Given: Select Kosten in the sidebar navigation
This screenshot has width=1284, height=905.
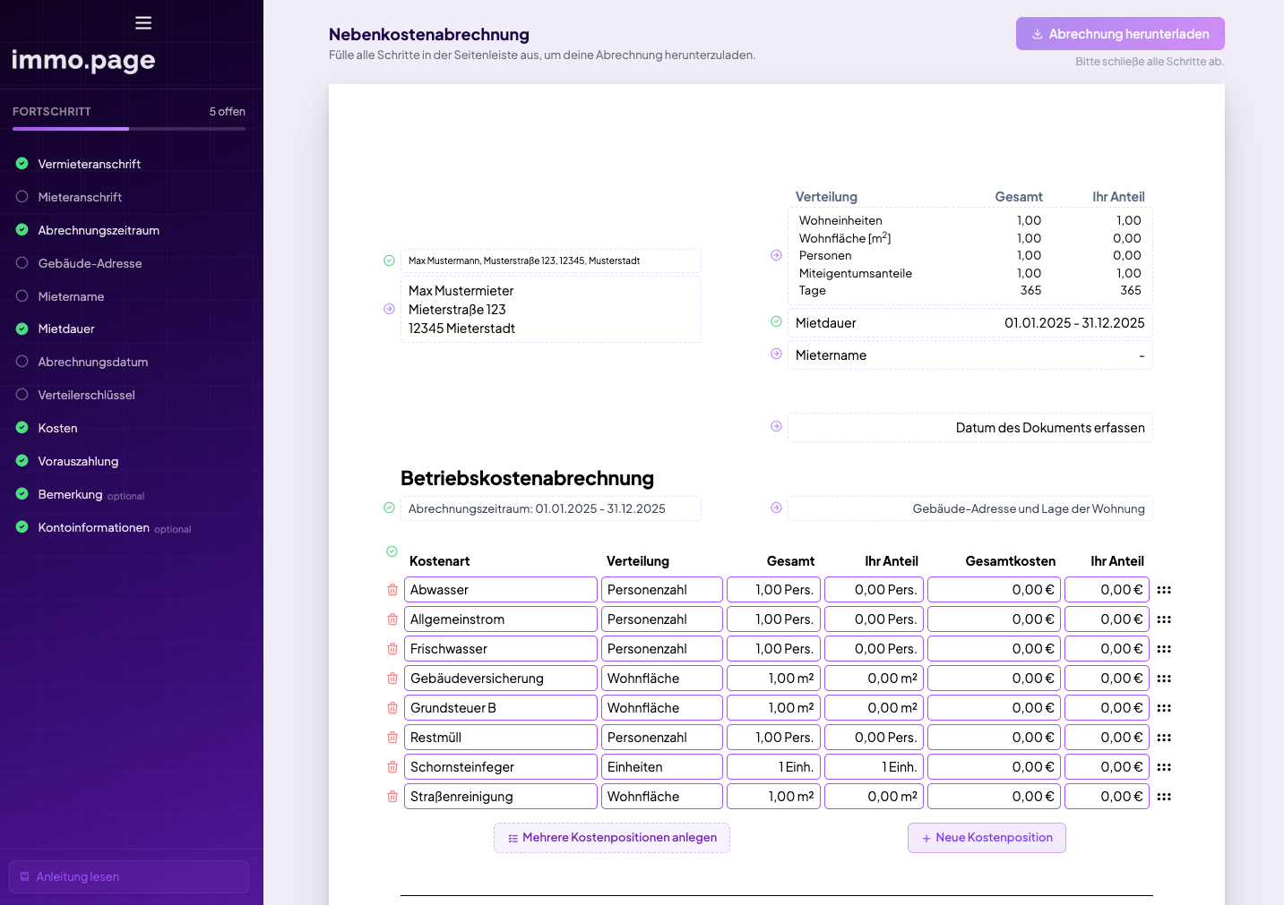Looking at the screenshot, I should coord(56,427).
